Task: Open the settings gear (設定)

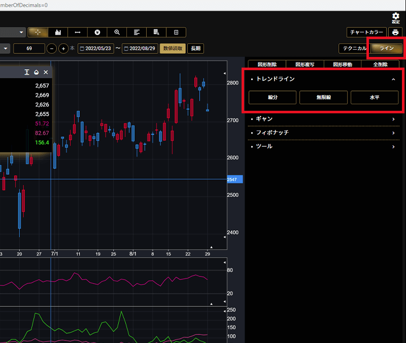Action: pos(396,18)
